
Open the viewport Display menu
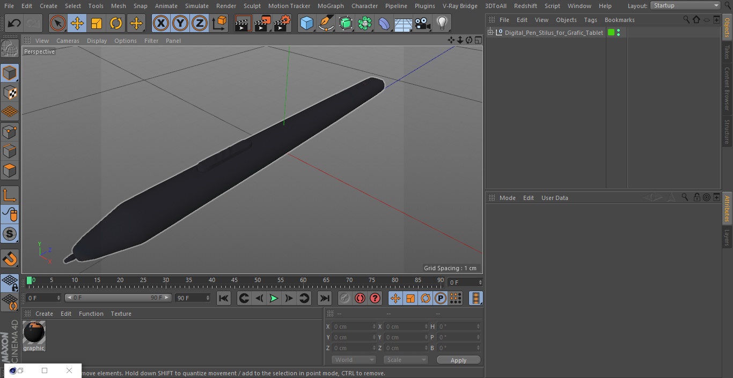click(97, 41)
